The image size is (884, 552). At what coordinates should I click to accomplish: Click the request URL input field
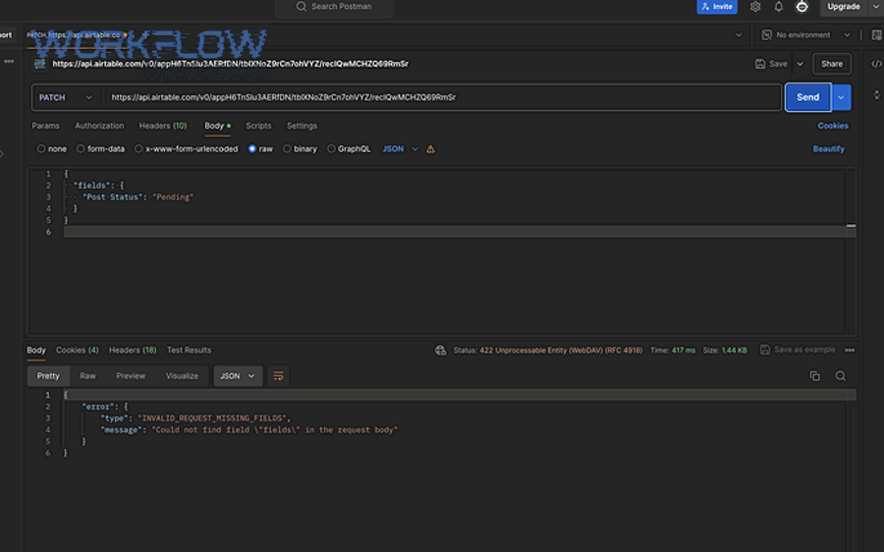click(442, 97)
